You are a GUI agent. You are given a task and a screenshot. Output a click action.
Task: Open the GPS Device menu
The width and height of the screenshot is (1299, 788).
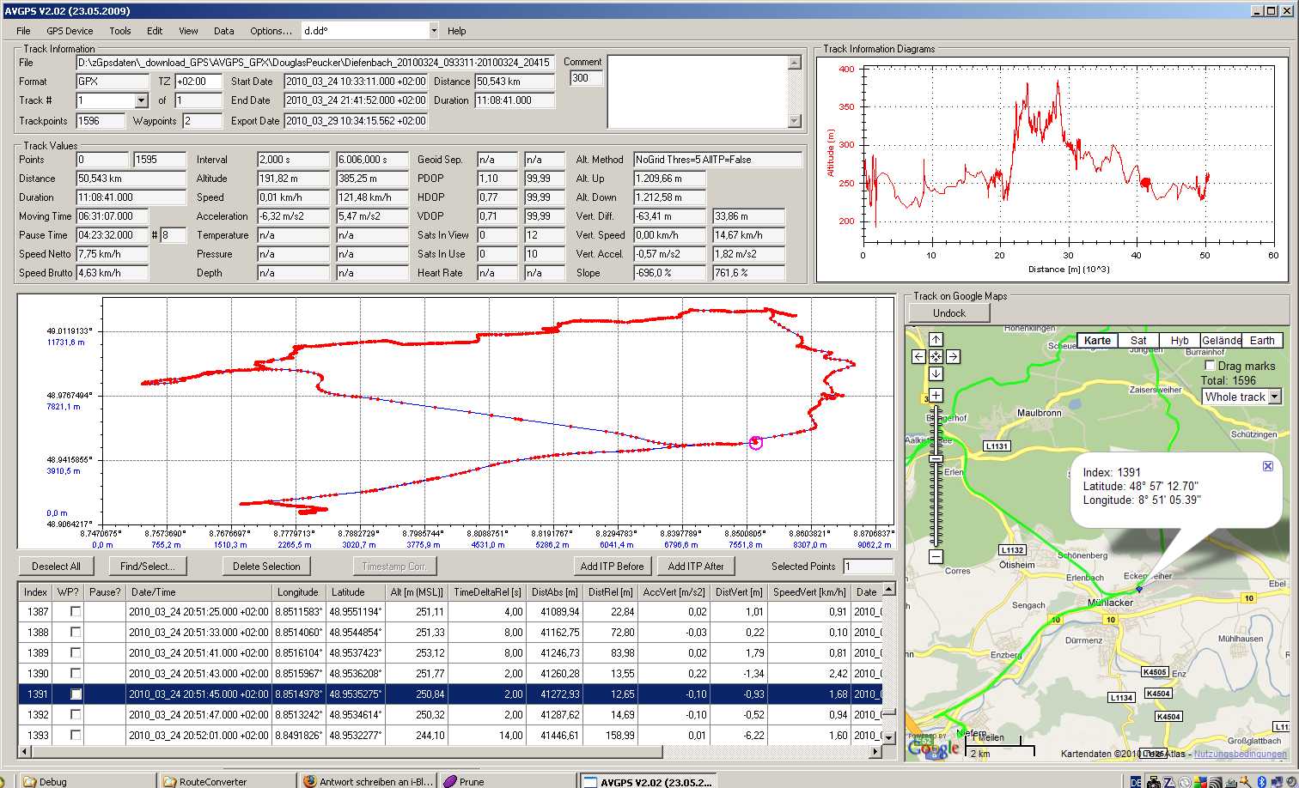click(x=70, y=31)
